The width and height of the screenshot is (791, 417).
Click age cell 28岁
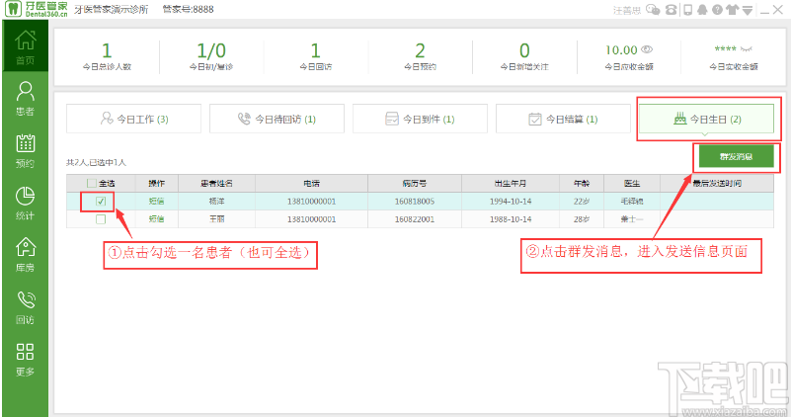tap(582, 219)
